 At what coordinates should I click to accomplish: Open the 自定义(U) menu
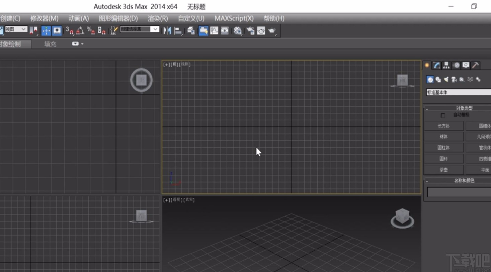[x=191, y=18]
